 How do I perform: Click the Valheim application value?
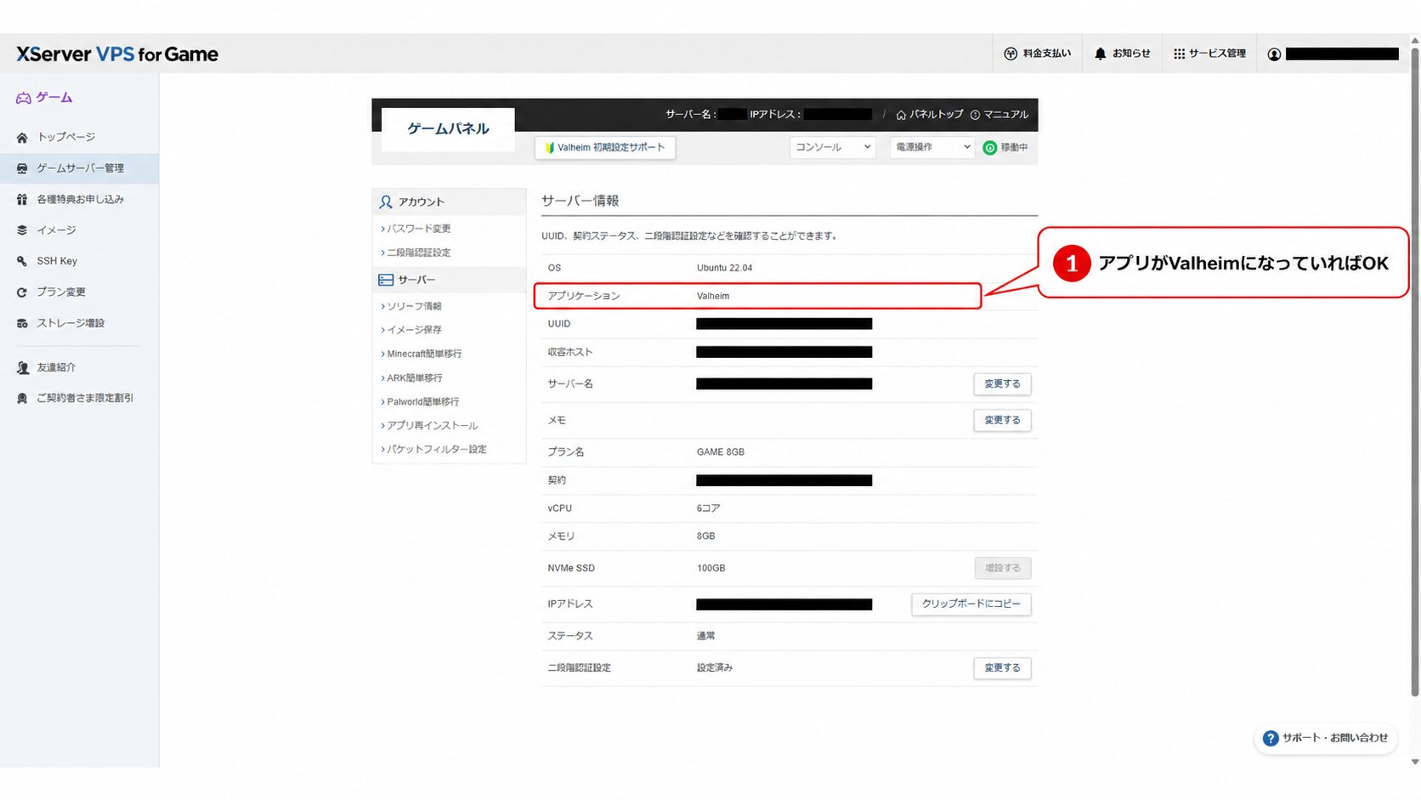(713, 296)
